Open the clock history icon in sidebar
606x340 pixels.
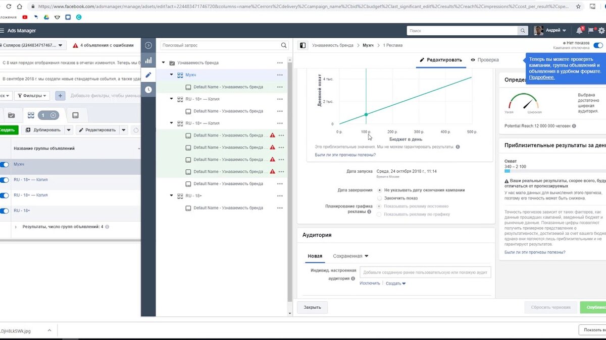[x=148, y=90]
